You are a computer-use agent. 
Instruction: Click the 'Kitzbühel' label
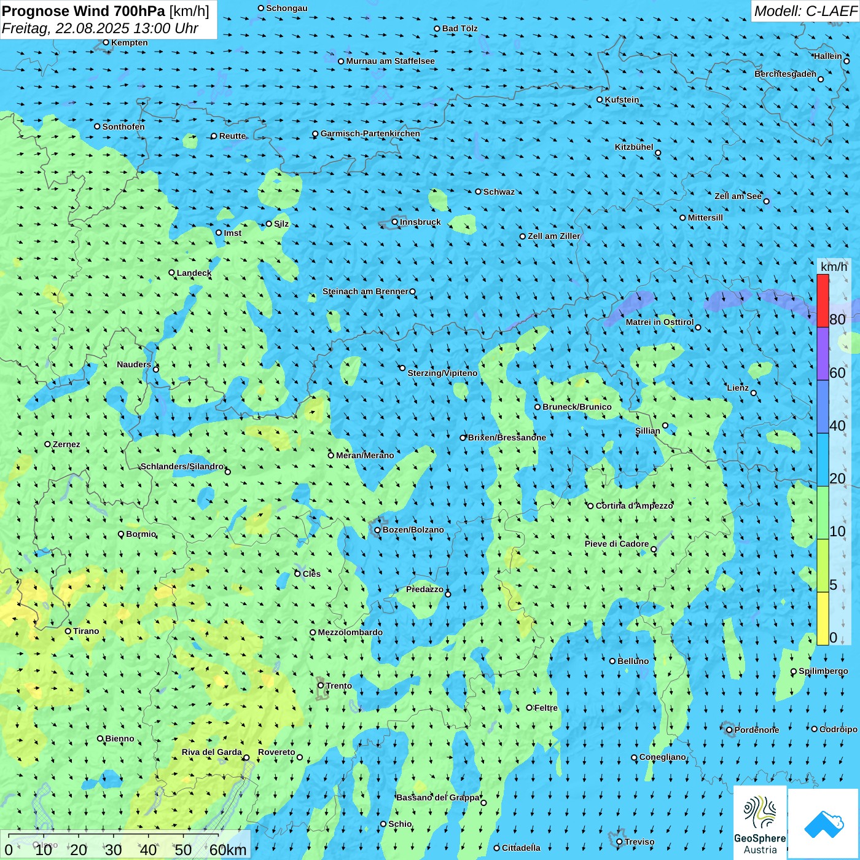coord(634,147)
